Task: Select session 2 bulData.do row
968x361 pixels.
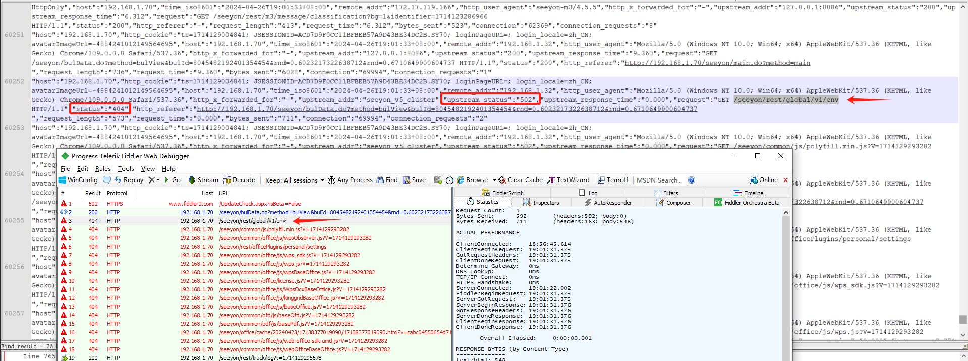Action: click(255, 212)
